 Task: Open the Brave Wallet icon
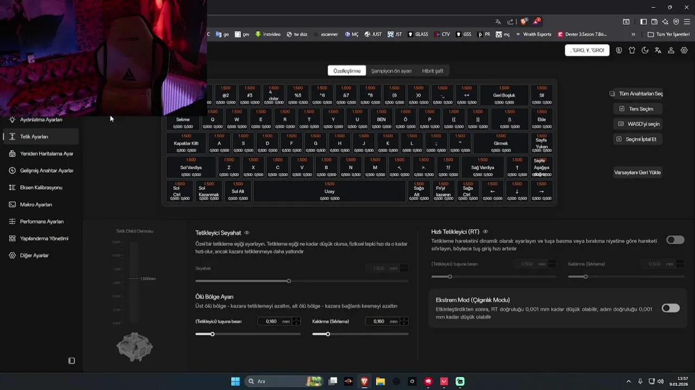[x=654, y=22]
